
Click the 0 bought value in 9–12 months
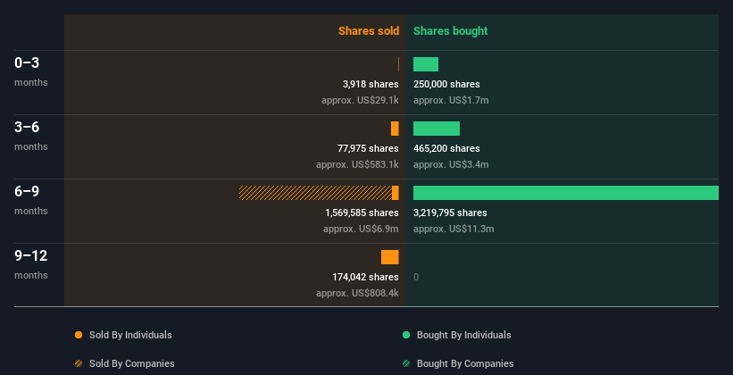click(416, 277)
